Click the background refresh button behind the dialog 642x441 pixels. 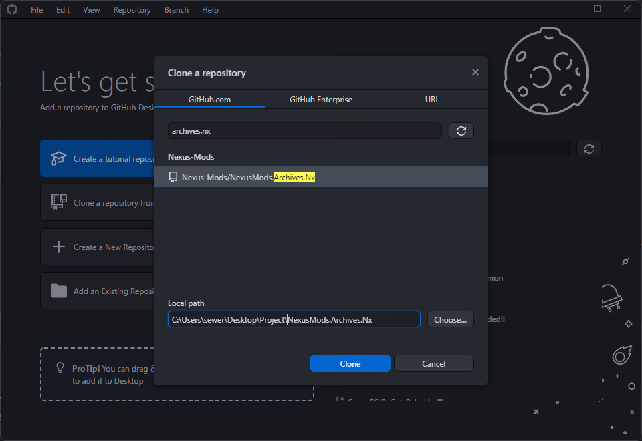point(588,148)
